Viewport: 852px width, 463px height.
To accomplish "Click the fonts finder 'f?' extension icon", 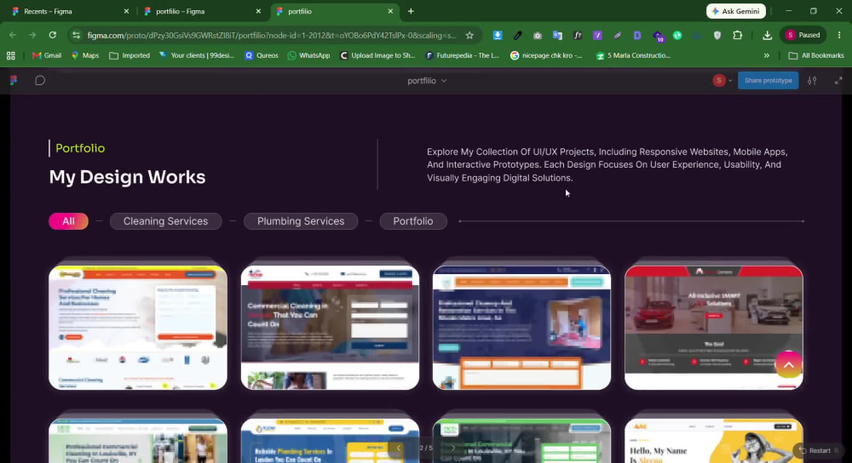I will (x=578, y=35).
